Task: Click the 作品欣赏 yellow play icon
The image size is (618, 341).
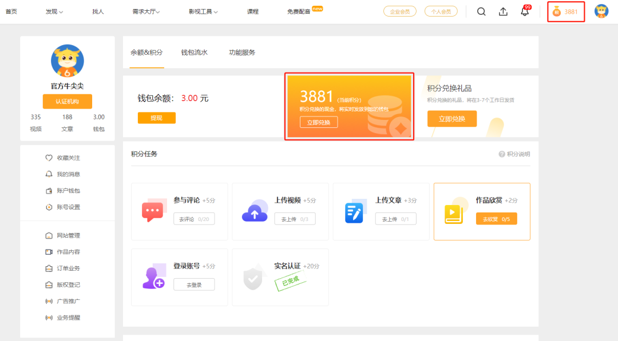Action: point(453,213)
